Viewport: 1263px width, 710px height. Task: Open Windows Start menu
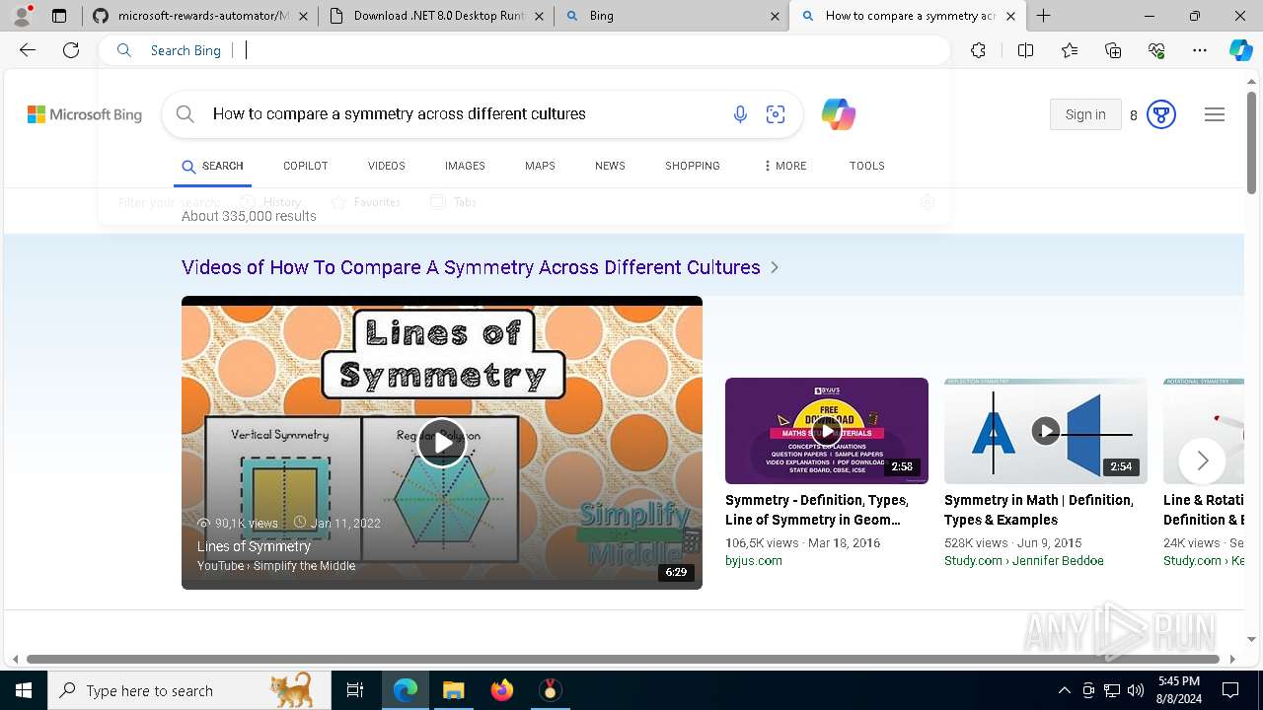coord(24,690)
